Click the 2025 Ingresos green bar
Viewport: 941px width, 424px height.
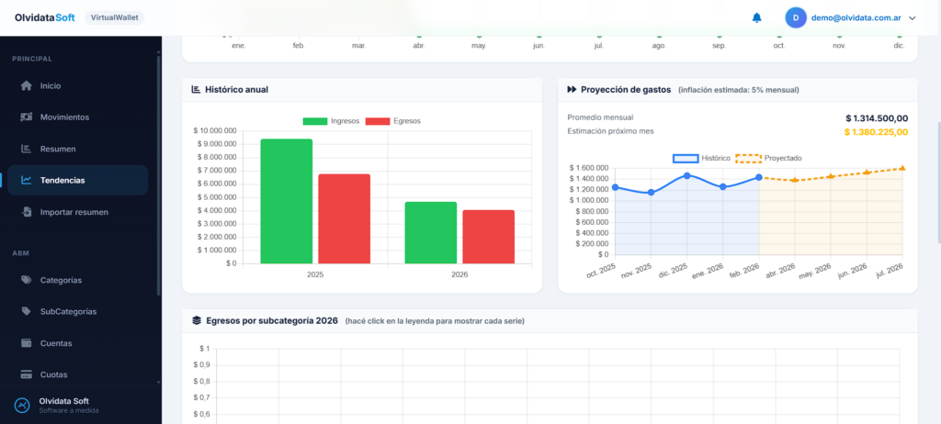coord(286,201)
